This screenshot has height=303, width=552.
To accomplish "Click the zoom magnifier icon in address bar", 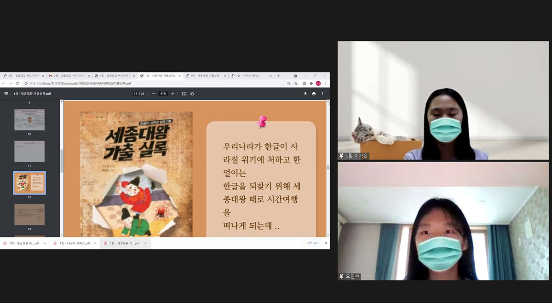I will (288, 84).
